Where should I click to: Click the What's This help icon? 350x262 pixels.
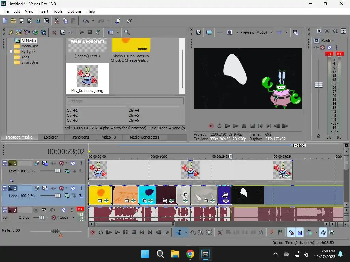click(x=129, y=21)
